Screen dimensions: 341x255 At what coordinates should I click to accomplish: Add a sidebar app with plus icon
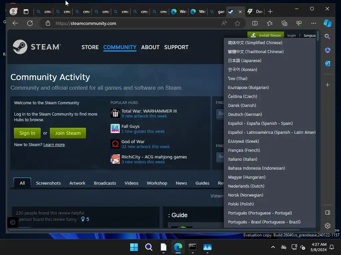[x=328, y=85]
